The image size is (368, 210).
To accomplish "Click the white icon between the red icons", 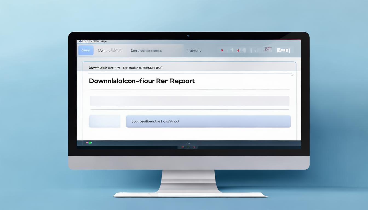I will pos(232,50).
